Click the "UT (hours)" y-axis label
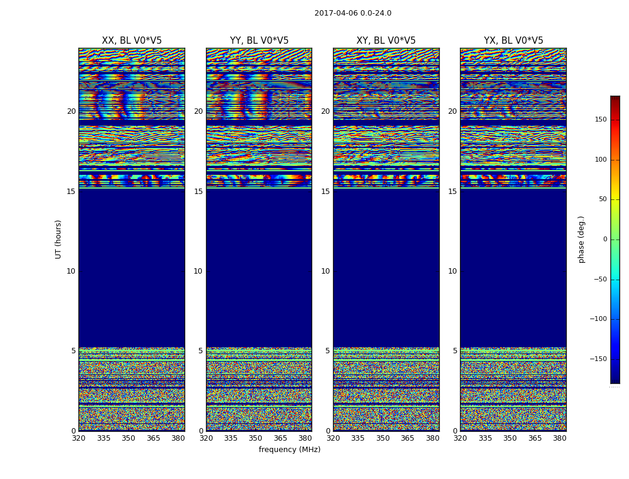The image size is (629, 479). pyautogui.click(x=58, y=239)
